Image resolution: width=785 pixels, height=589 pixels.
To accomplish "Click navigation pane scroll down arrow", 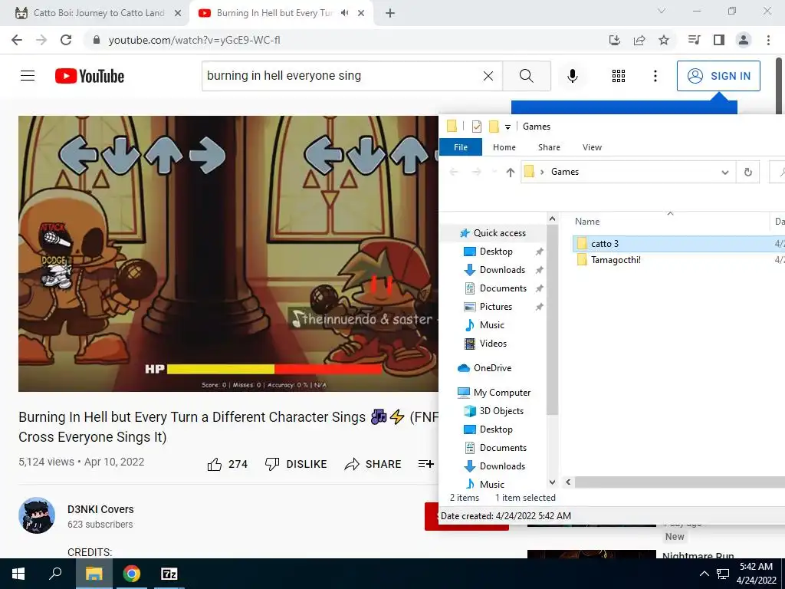I will pos(552,482).
